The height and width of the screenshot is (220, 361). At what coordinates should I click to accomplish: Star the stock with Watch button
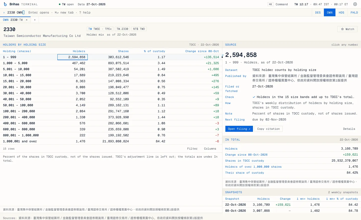pos(347,29)
